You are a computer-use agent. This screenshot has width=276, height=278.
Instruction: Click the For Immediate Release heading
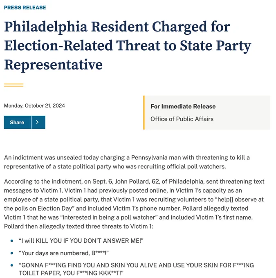point(183,106)
